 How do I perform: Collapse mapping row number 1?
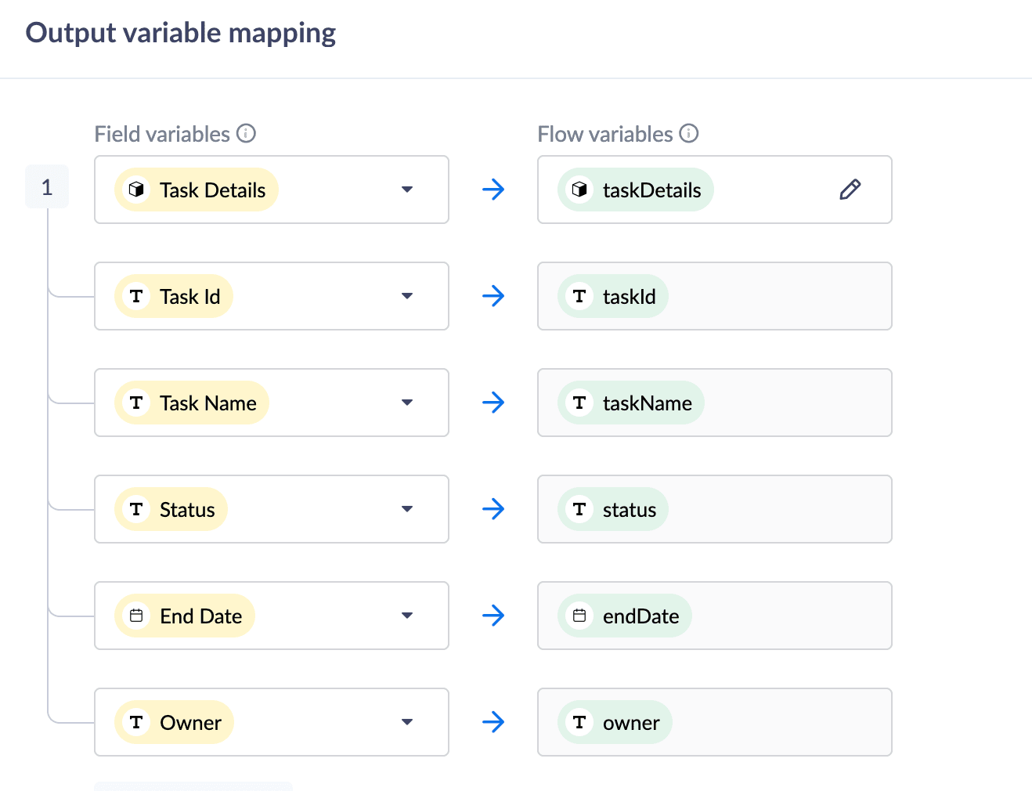click(x=47, y=187)
